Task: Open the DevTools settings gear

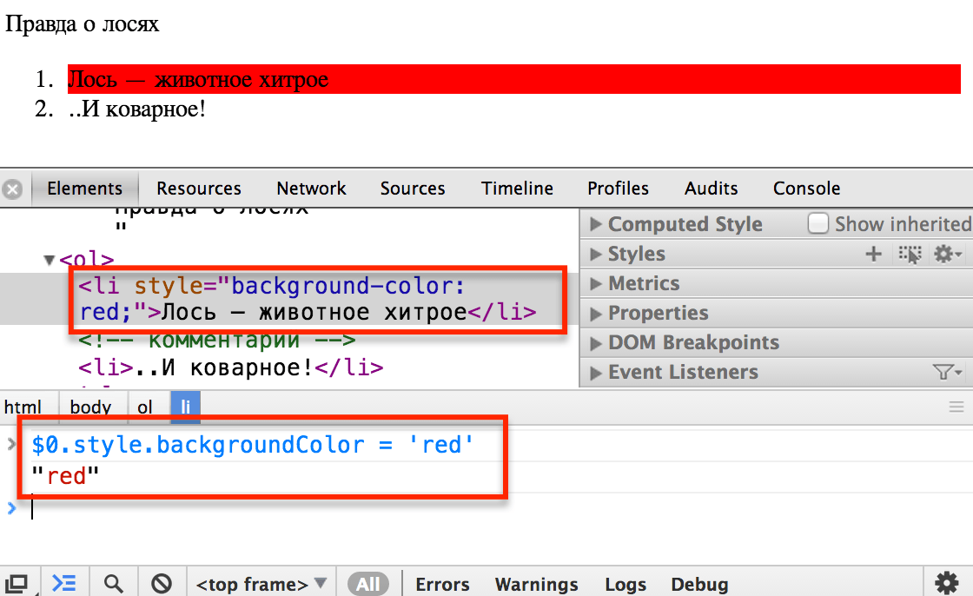Action: (x=946, y=582)
